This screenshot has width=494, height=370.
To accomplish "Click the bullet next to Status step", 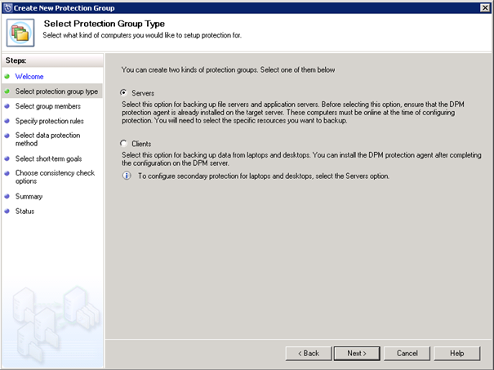I will tap(7, 212).
